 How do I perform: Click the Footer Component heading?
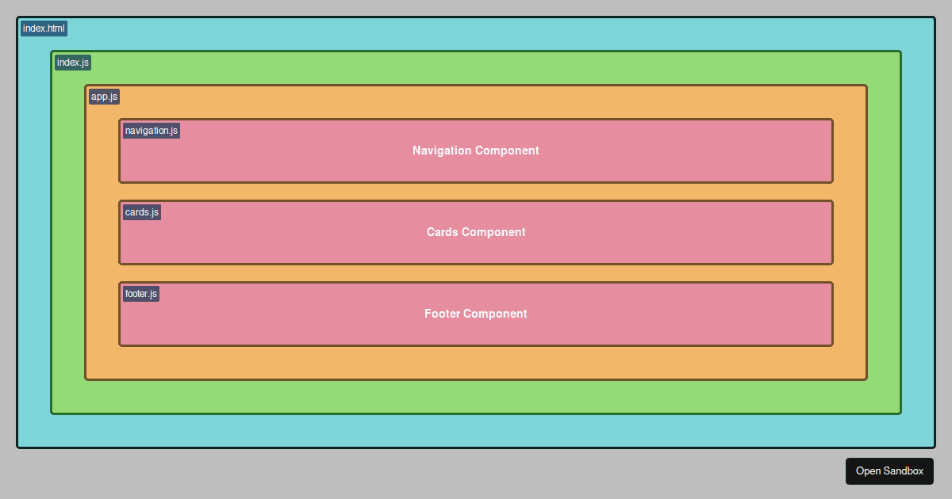(476, 314)
